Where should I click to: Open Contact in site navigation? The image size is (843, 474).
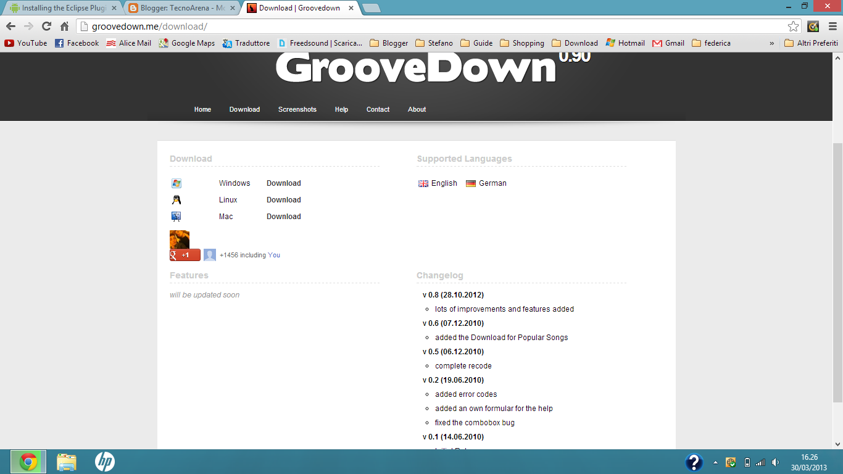pos(378,109)
